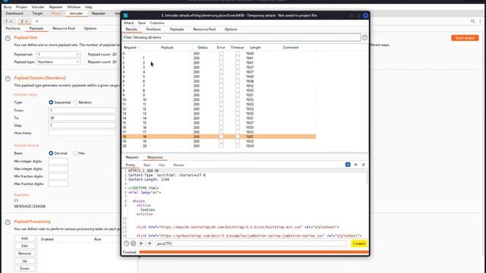486x273 pixels.
Task: Add a new Intruder tab with plus icon
Action: click(x=36, y=21)
